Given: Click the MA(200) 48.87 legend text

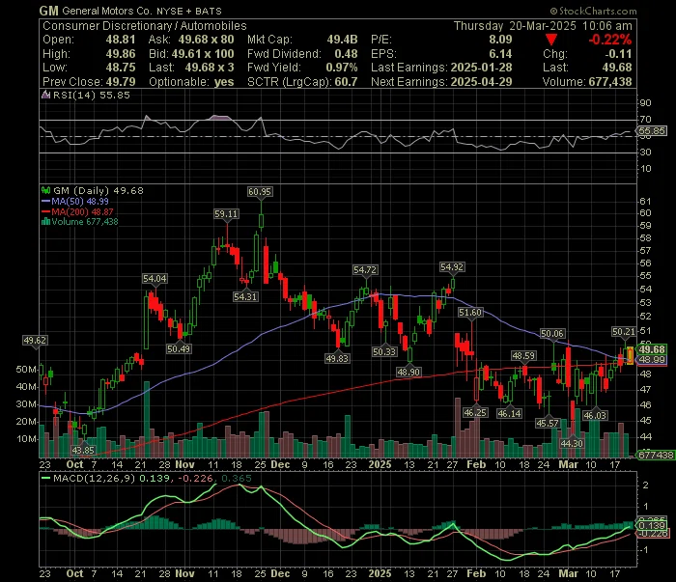Looking at the screenshot, I should click(82, 212).
